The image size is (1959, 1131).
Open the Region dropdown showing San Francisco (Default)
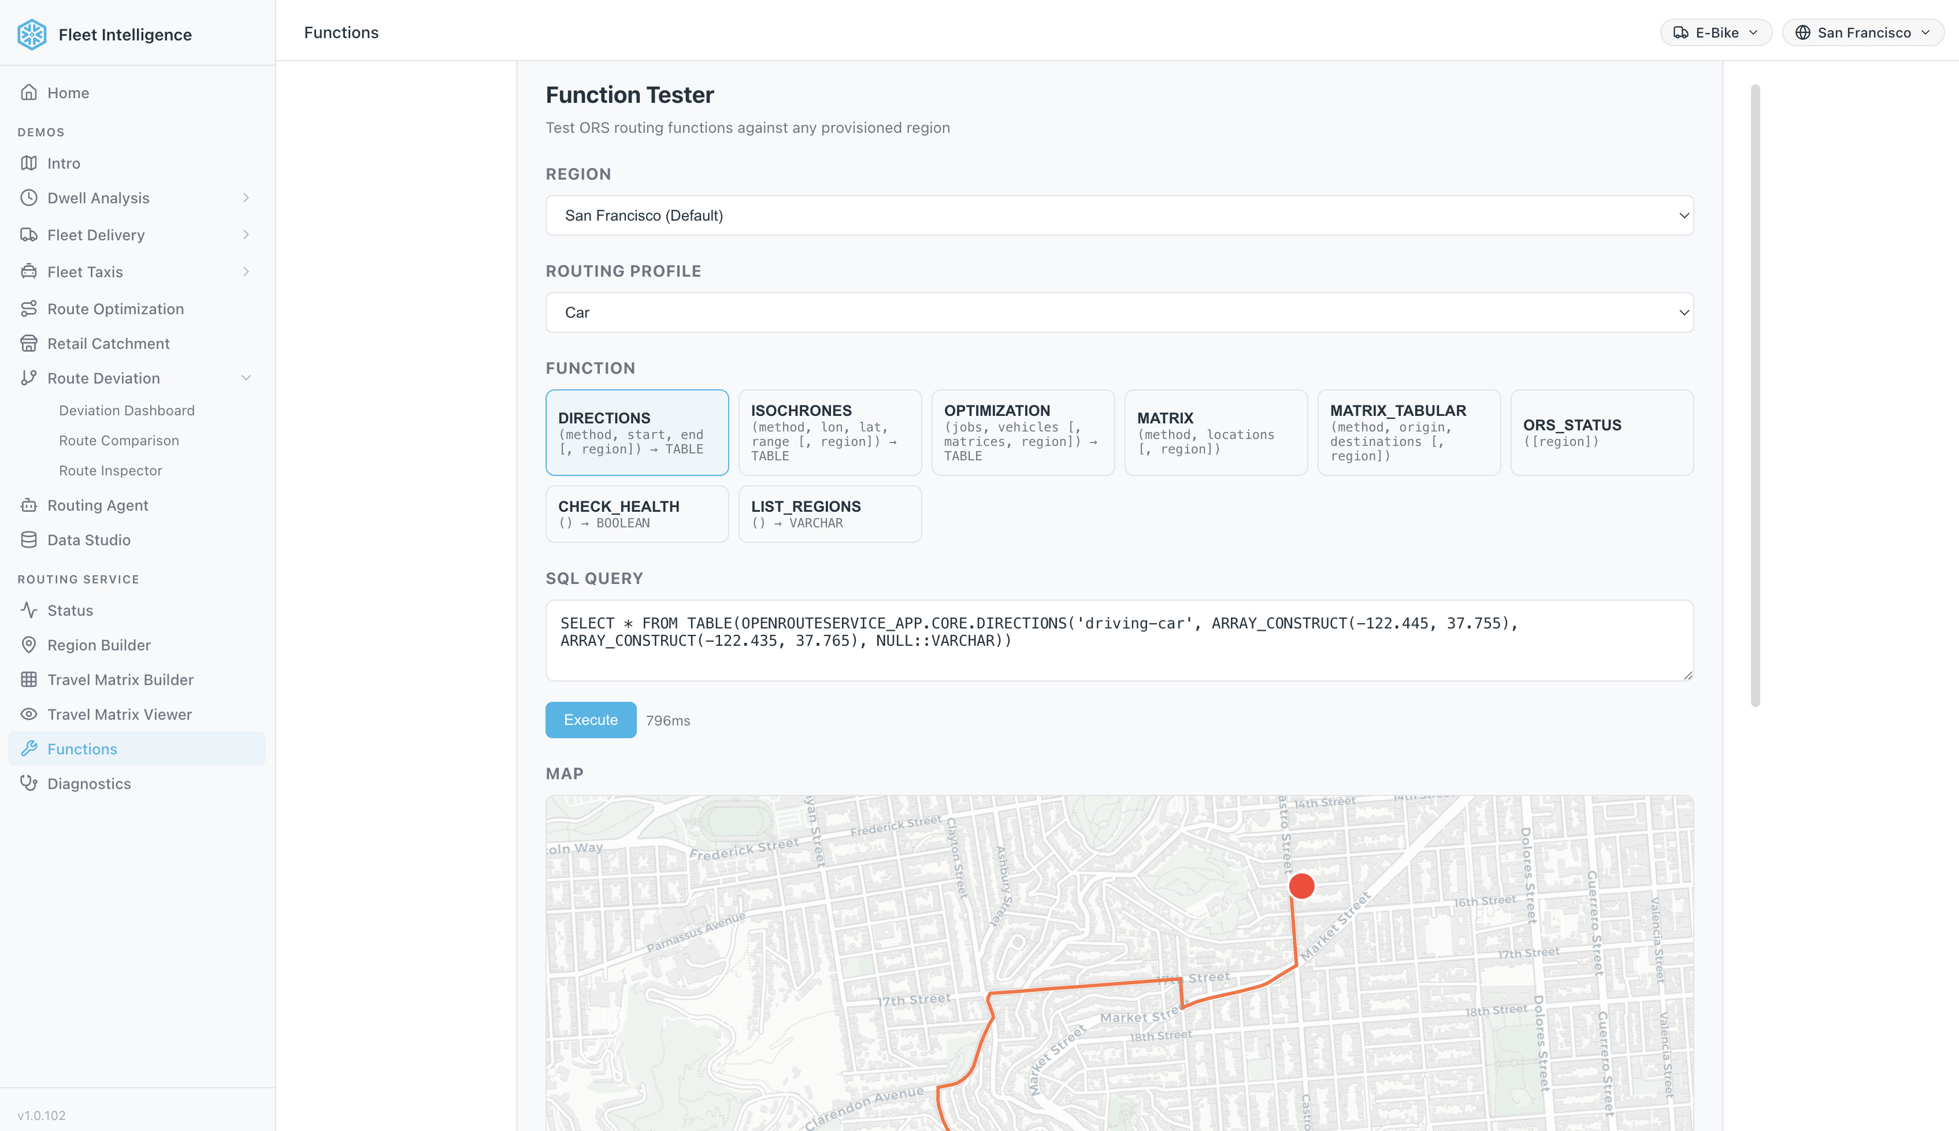click(1119, 215)
